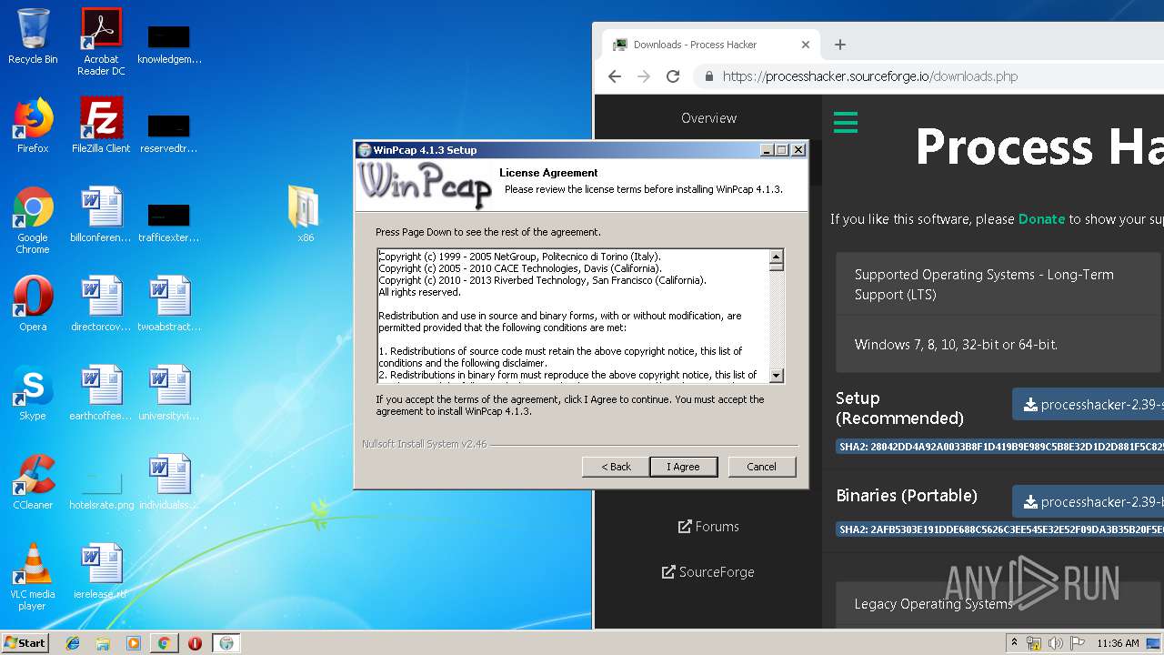Open Acrobat Reader DC desktop icon
1164x655 pixels.
click(101, 42)
